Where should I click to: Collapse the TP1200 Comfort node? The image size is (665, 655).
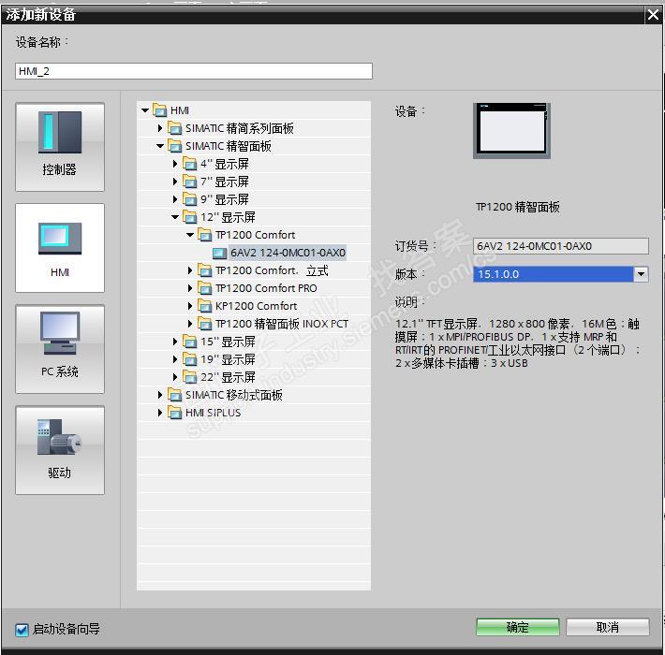pos(190,235)
